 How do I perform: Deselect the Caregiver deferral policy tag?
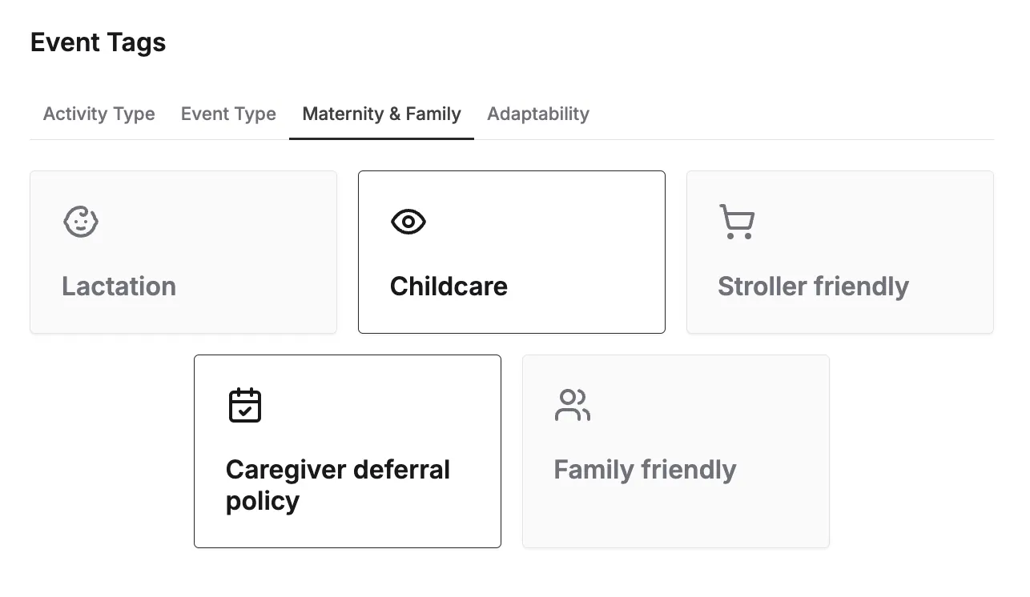348,451
